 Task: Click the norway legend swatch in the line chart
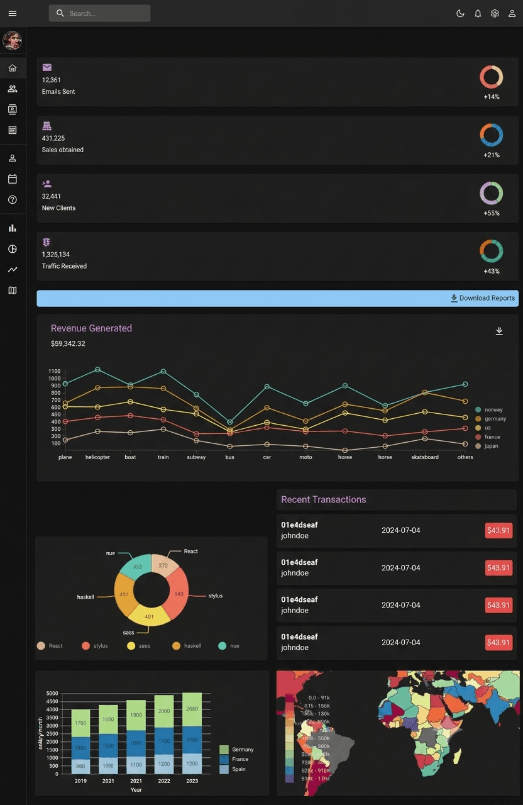[x=478, y=409]
